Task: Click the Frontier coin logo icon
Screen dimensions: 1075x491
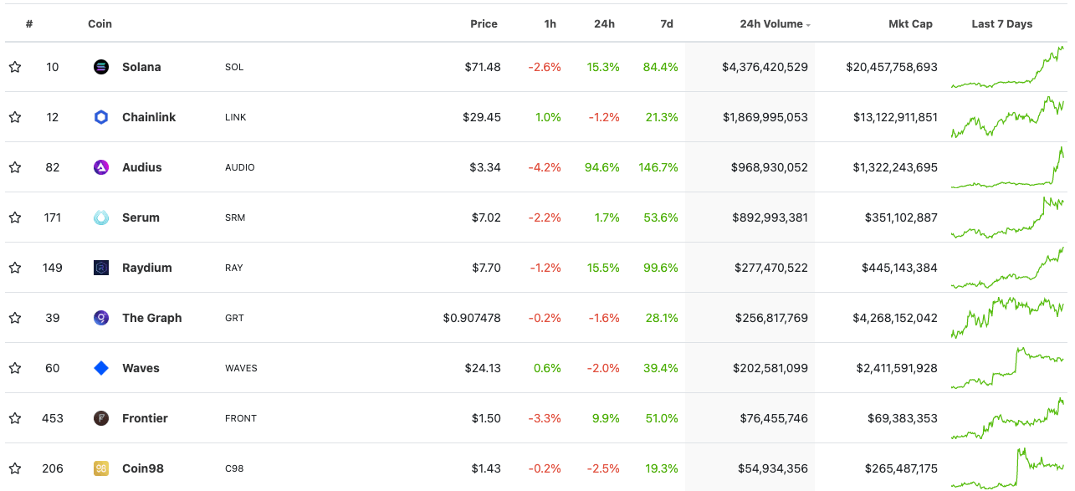Action: [101, 418]
